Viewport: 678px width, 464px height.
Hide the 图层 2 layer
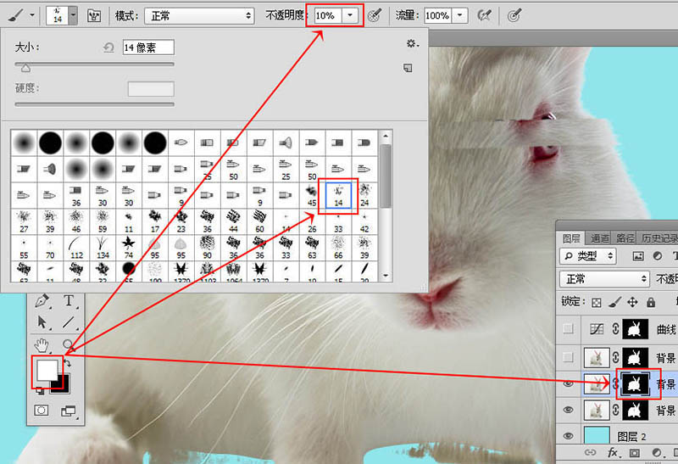coord(568,438)
